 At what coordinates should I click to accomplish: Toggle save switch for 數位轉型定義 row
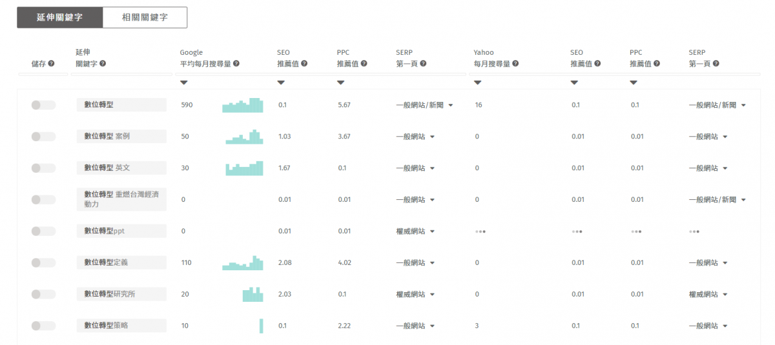(43, 262)
